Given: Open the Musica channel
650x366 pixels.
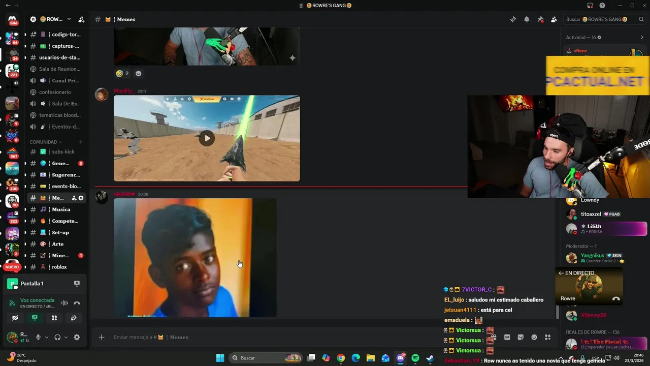Looking at the screenshot, I should pos(57,209).
